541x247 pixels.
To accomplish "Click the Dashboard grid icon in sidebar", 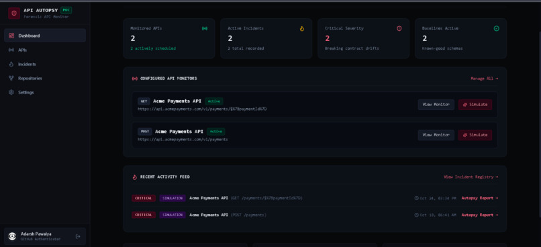I will (11, 36).
